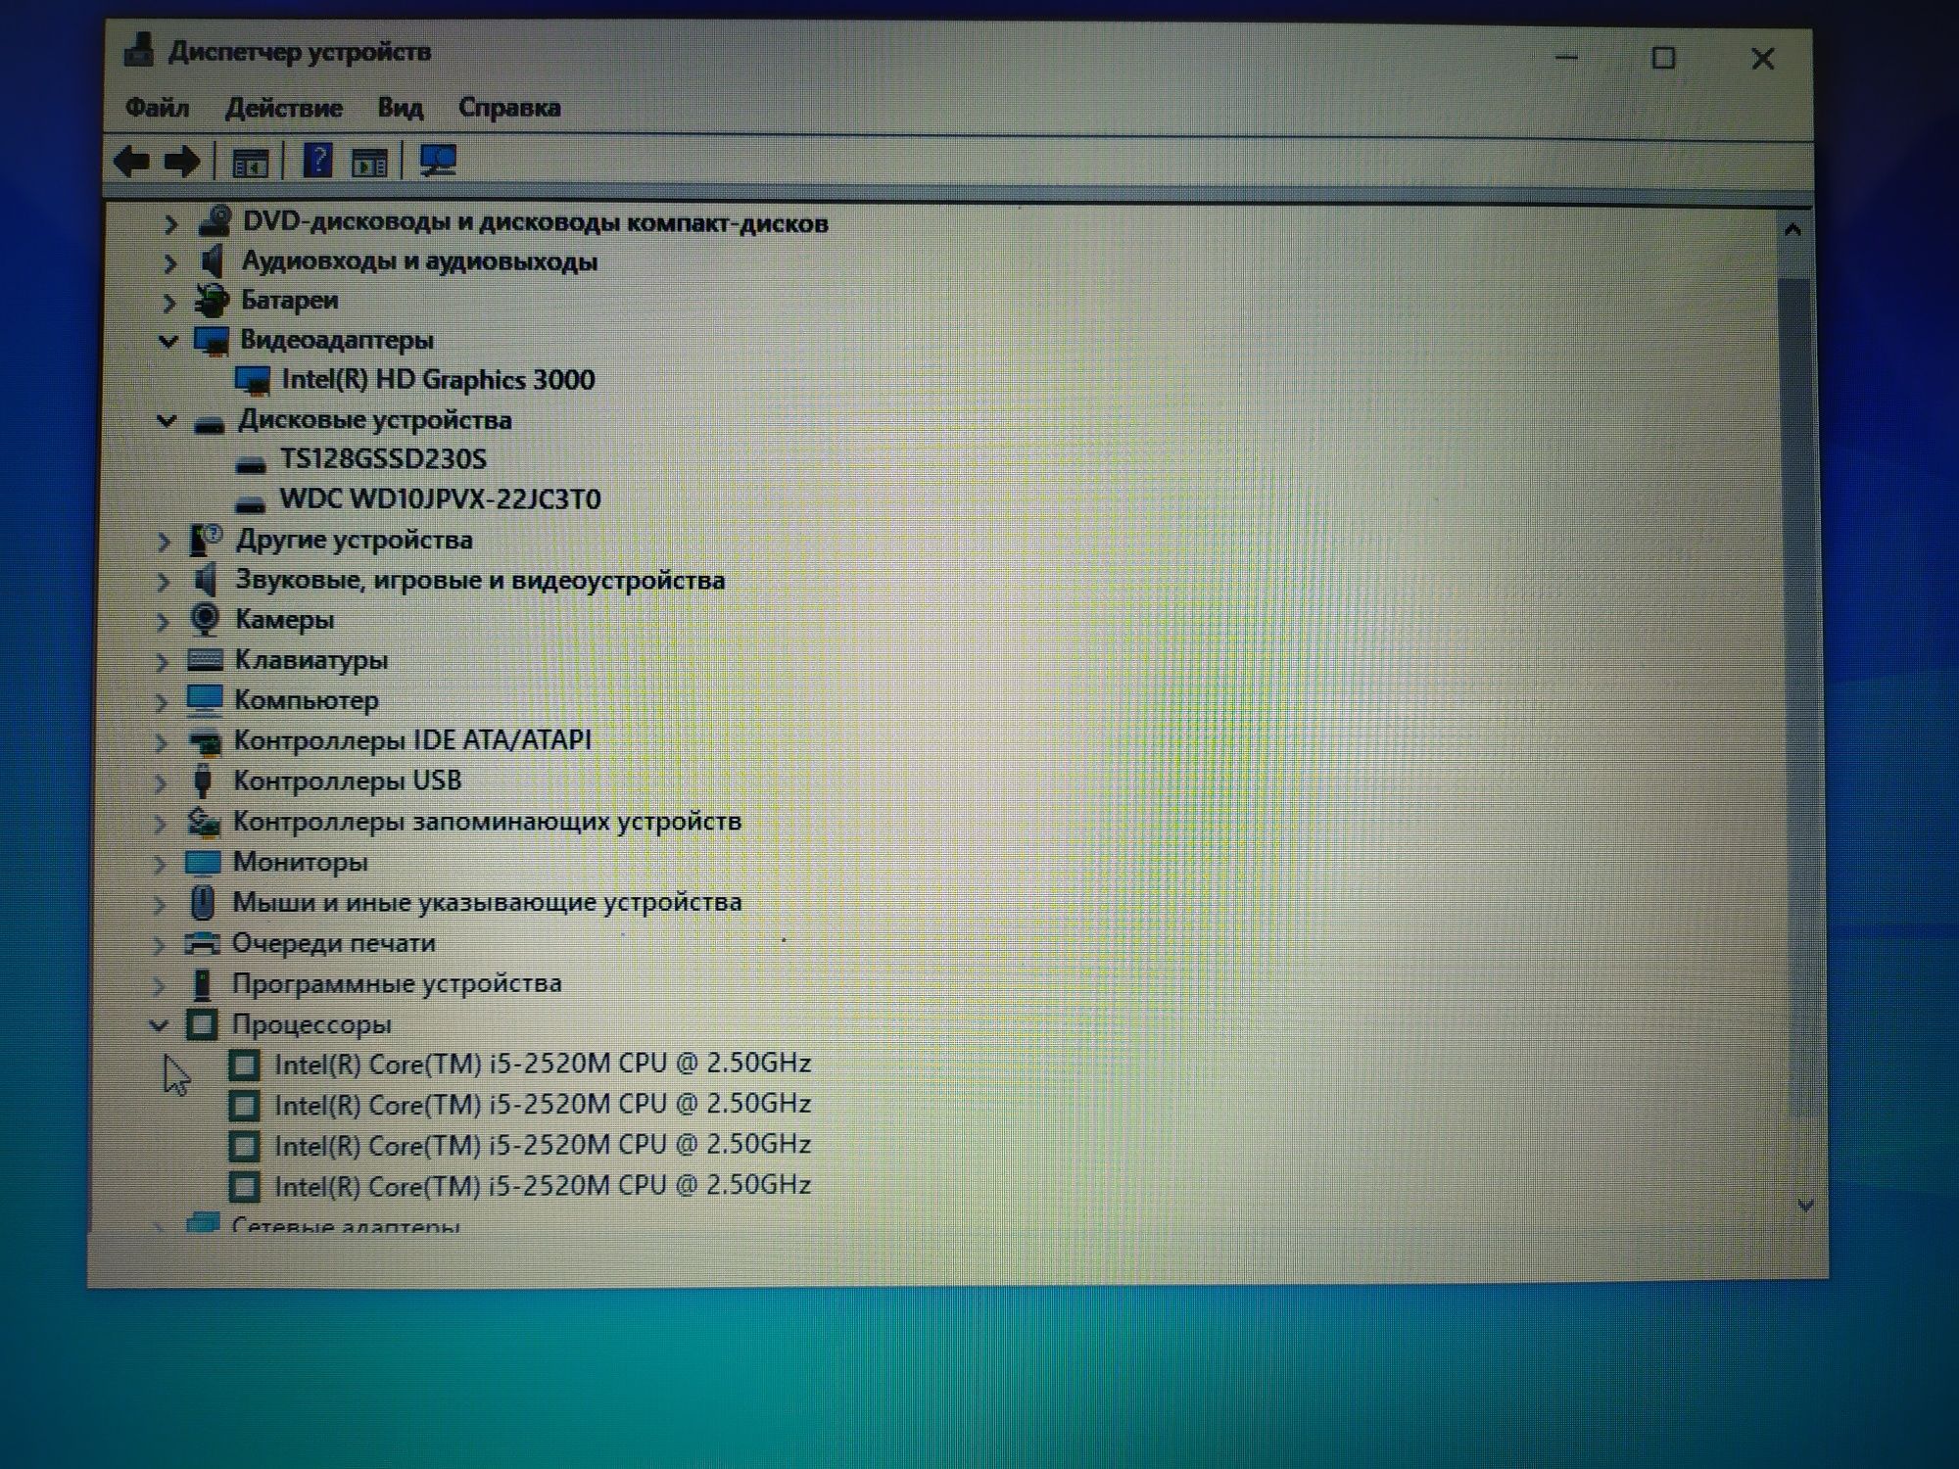Expand the Звуковые, игровые и видеоустройства chevron

[x=163, y=582]
